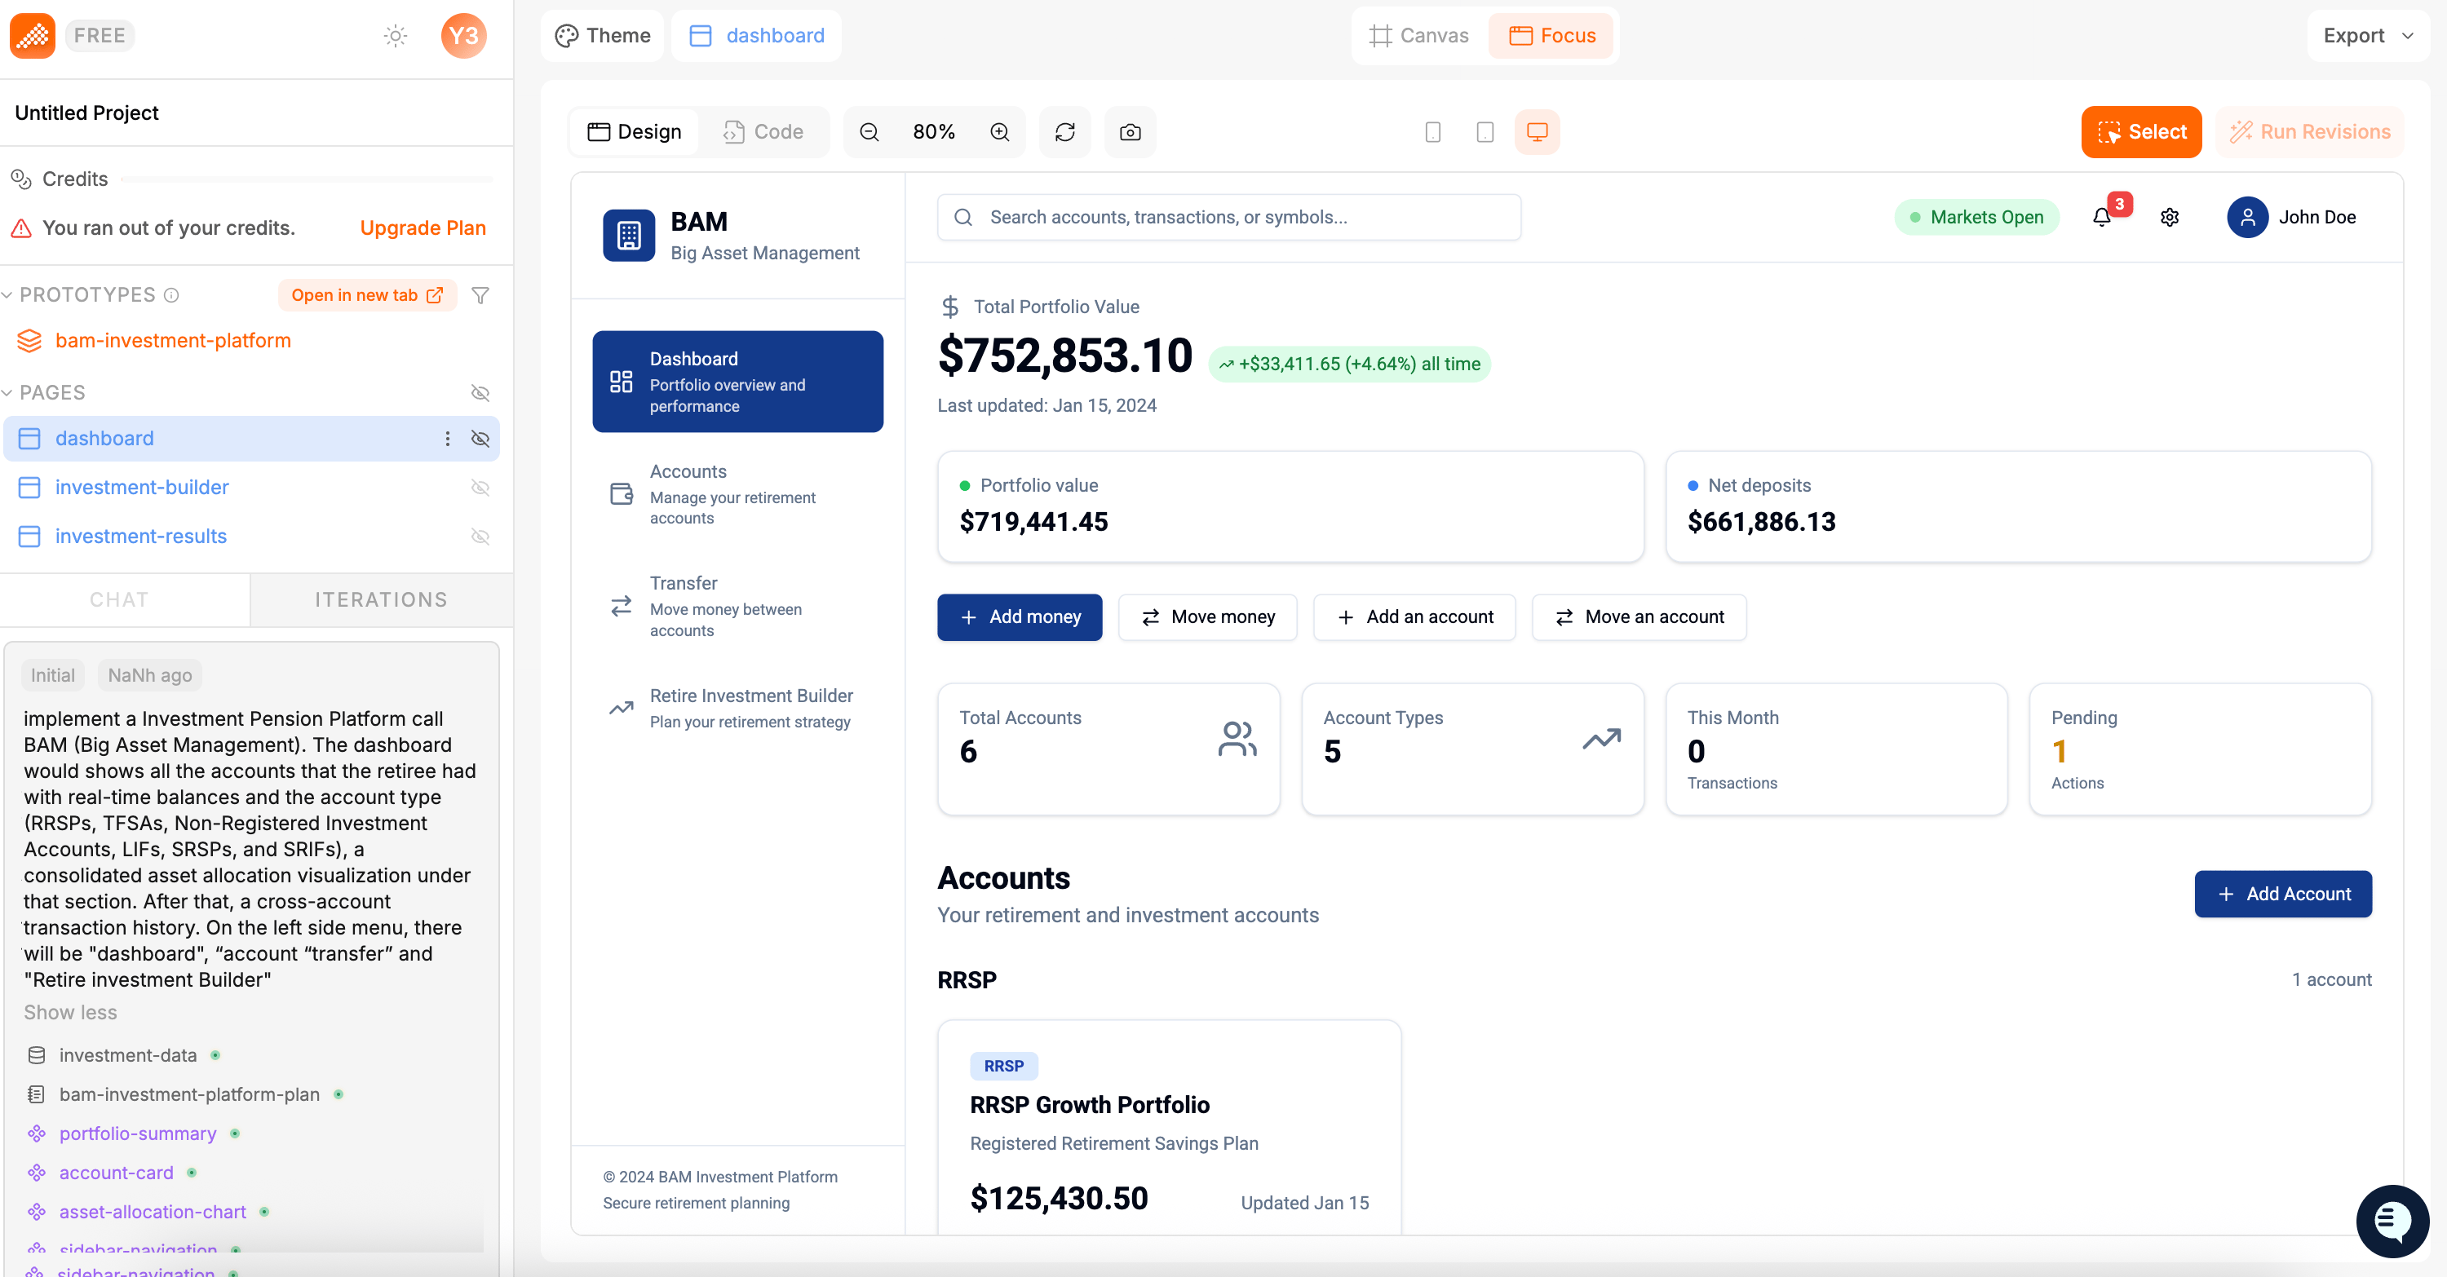
Task: Switch to the Code tab
Action: 763,132
